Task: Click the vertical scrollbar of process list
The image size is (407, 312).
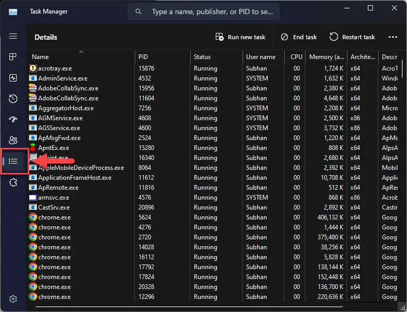Action: pos(402,68)
